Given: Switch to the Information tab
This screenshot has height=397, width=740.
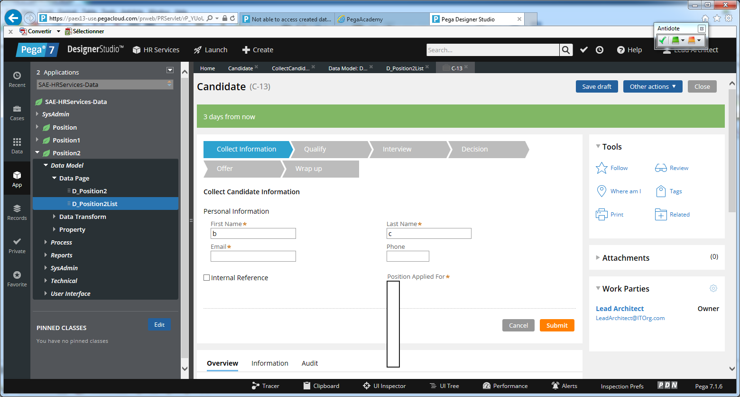Looking at the screenshot, I should click(270, 363).
